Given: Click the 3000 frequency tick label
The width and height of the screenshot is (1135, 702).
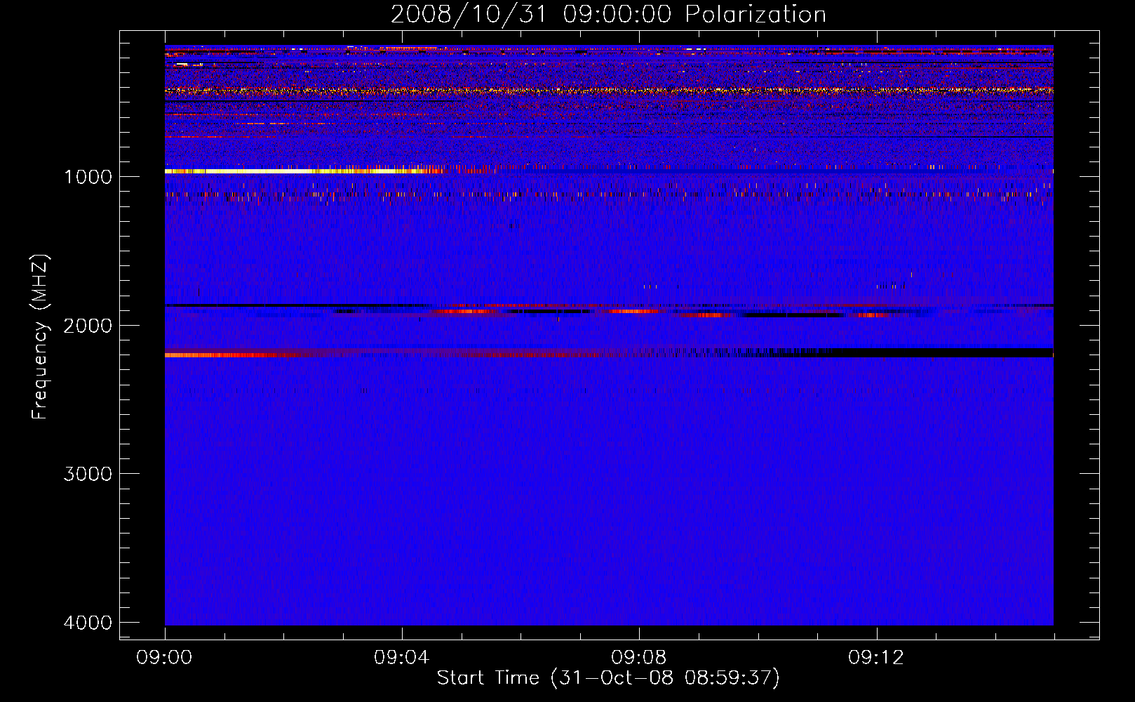Looking at the screenshot, I should pos(88,474).
